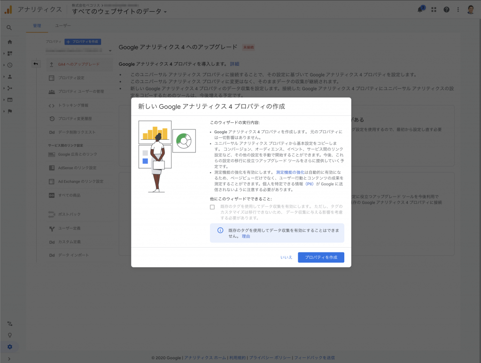Expand the Audience section arrow
This screenshot has width=481, height=363.
4,76
